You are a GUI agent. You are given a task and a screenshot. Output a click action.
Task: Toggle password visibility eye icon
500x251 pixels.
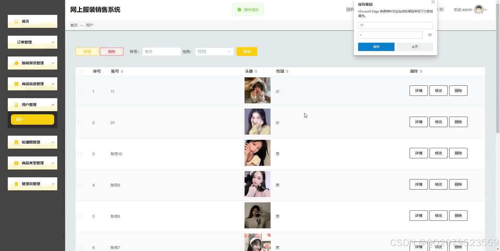(430, 35)
